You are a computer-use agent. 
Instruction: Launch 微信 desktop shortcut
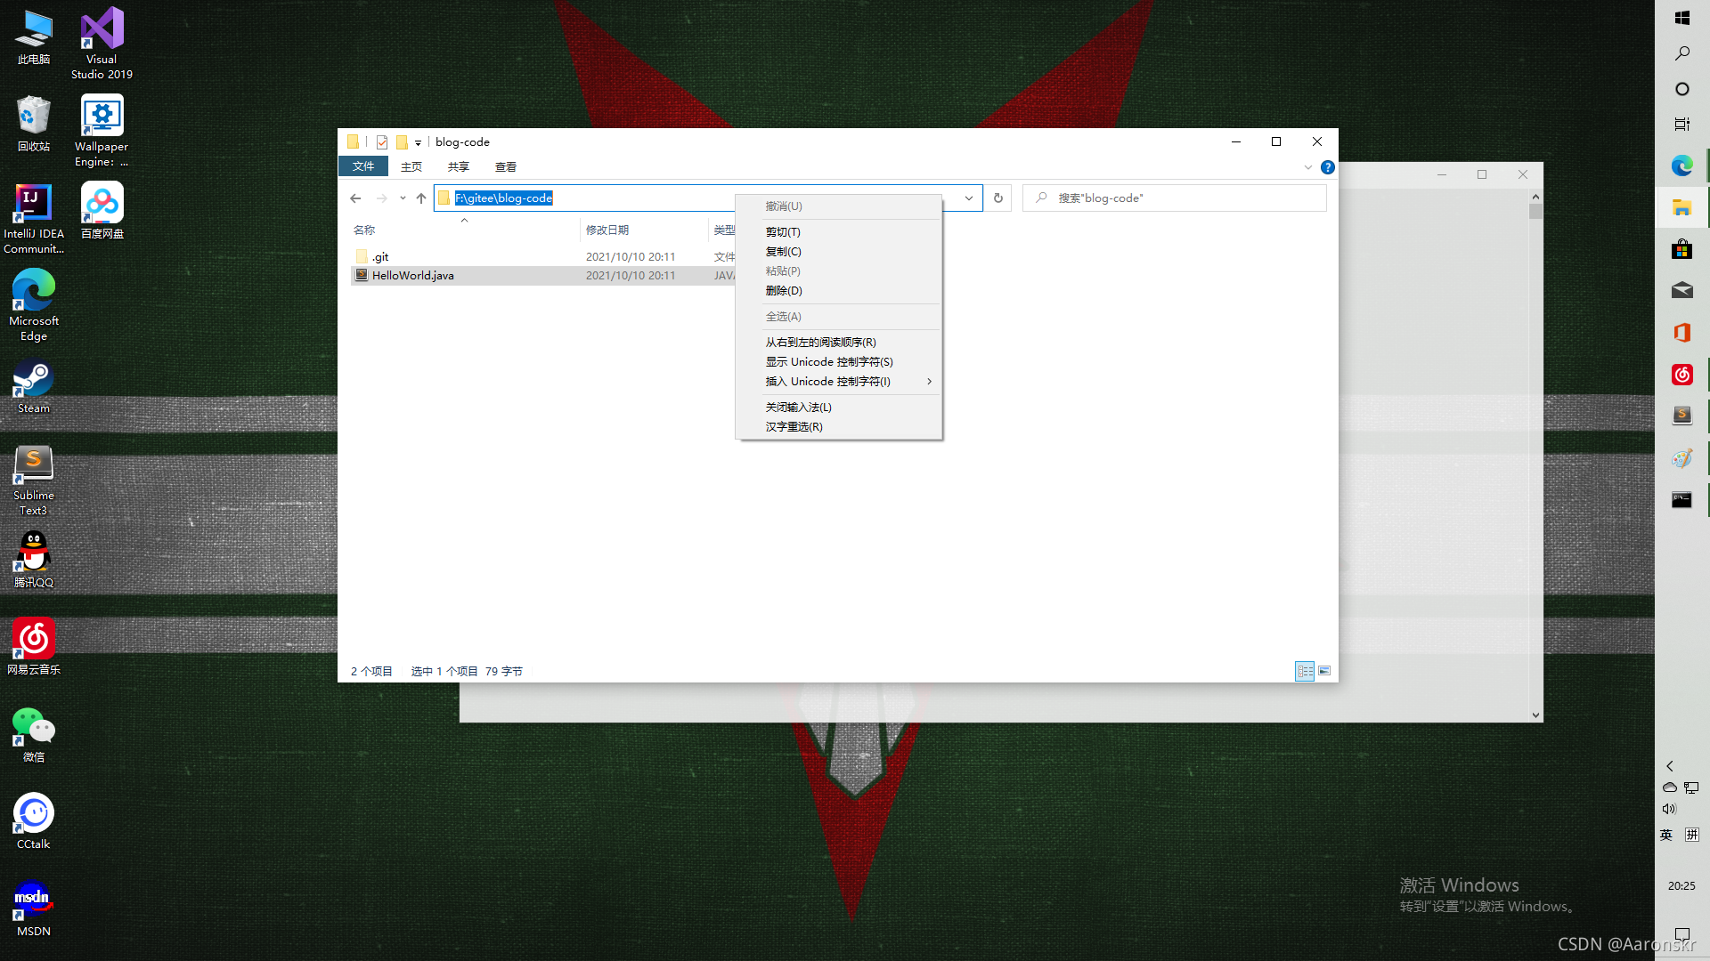[34, 735]
